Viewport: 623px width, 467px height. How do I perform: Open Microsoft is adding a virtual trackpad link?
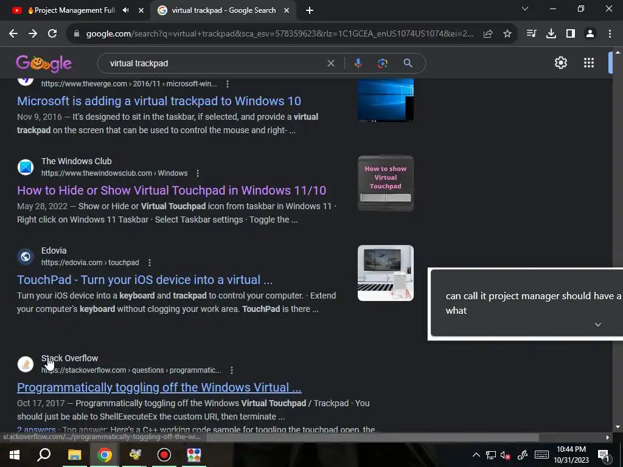point(159,101)
